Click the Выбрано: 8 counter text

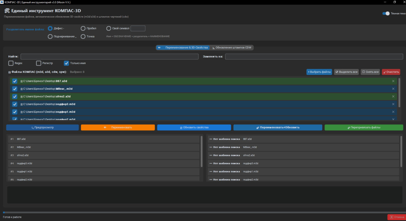pyautogui.click(x=77, y=72)
